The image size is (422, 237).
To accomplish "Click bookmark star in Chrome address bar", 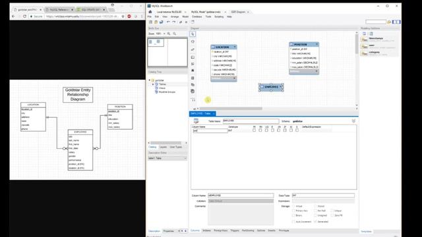I will (123, 16).
